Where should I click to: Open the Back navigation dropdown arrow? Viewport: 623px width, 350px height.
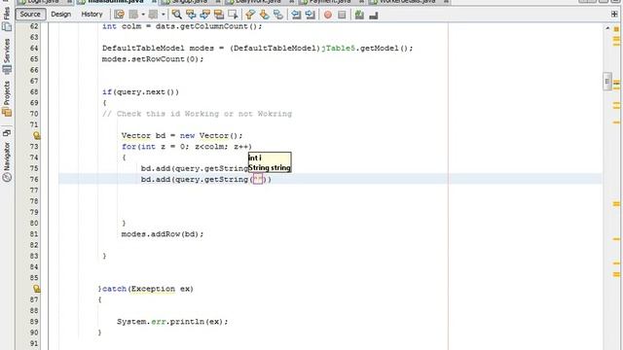(x=143, y=15)
